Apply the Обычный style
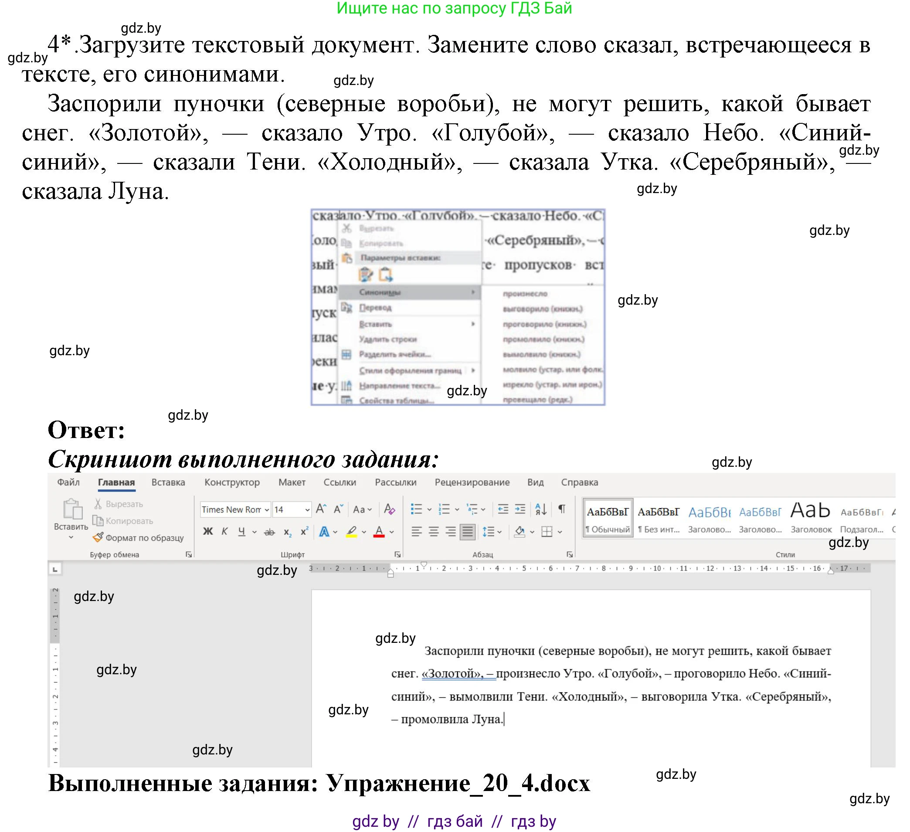The width and height of the screenshot is (910, 832). (x=608, y=518)
